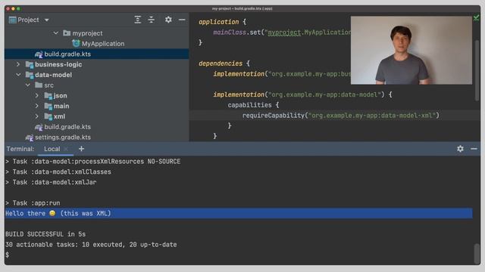
Task: Expand the json source set folder
Action: [x=37, y=96]
